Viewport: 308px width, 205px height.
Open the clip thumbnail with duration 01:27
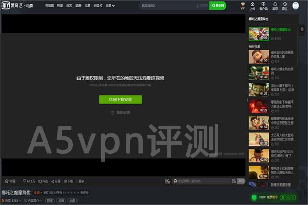[259, 90]
